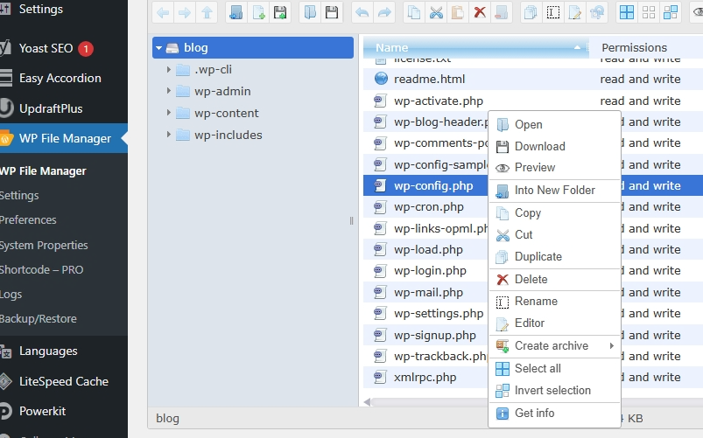Click the Forward navigation arrow in toolbar
Screen dimensions: 703x438
pos(185,12)
